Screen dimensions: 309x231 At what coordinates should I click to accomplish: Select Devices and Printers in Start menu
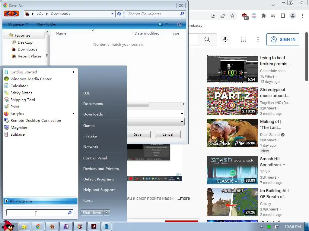[x=101, y=168]
